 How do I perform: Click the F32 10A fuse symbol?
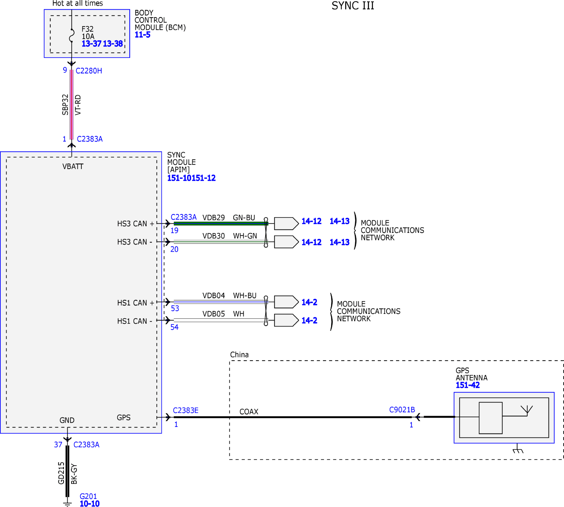[x=72, y=35]
